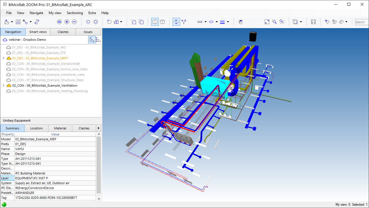This screenshot has height=208, width=369.
Task: Click the open file folder icon
Action: coord(7,22)
